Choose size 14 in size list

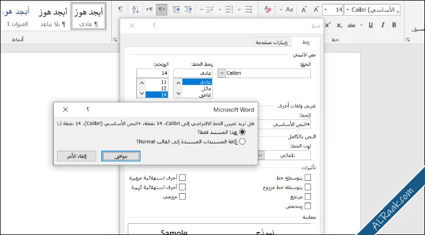point(157,95)
